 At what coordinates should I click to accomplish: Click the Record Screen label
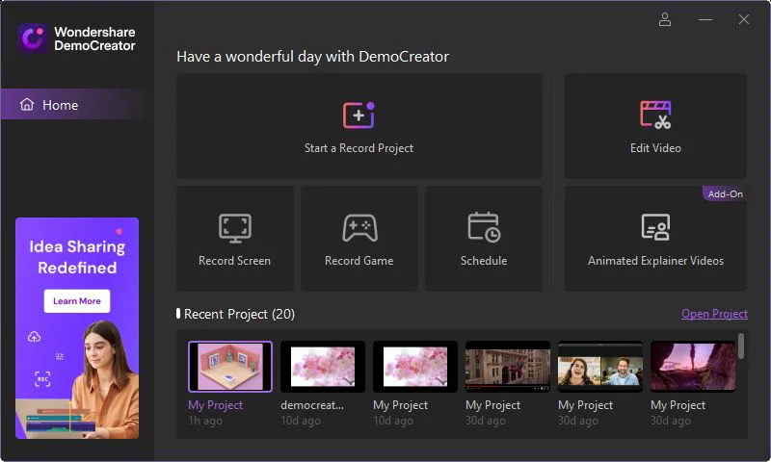coord(234,261)
